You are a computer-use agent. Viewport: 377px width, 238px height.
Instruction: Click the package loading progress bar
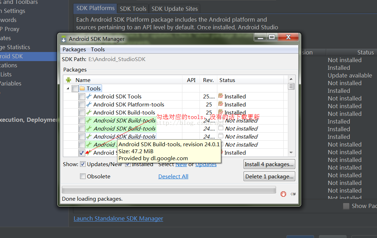coord(169,190)
